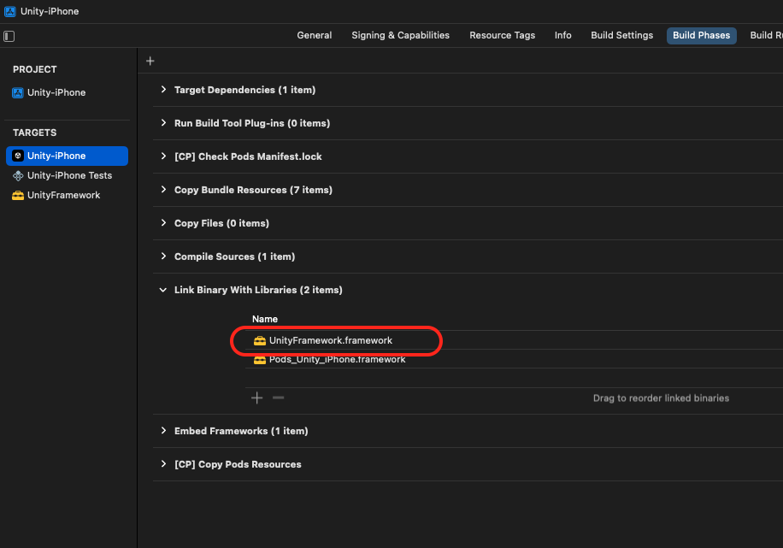Click '[CP] Copy Pods Resources' title

point(238,464)
